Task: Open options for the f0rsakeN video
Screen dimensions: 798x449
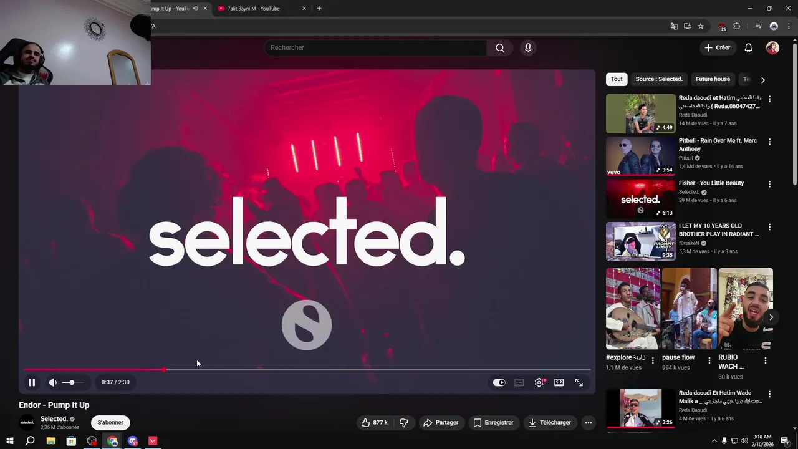Action: (769, 228)
